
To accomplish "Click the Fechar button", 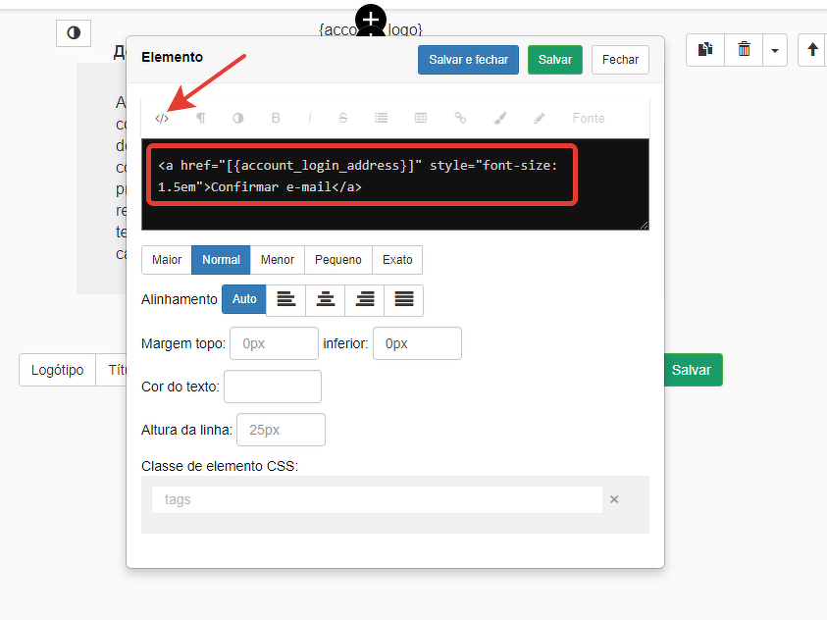I will click(620, 60).
